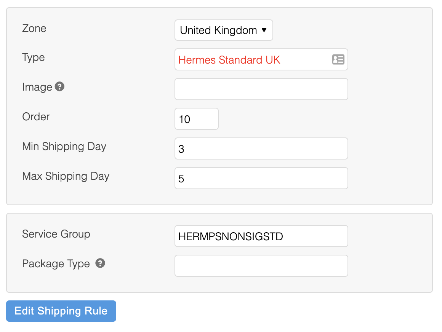Select the Order field containing 10
This screenshot has width=442, height=332.
click(x=196, y=119)
